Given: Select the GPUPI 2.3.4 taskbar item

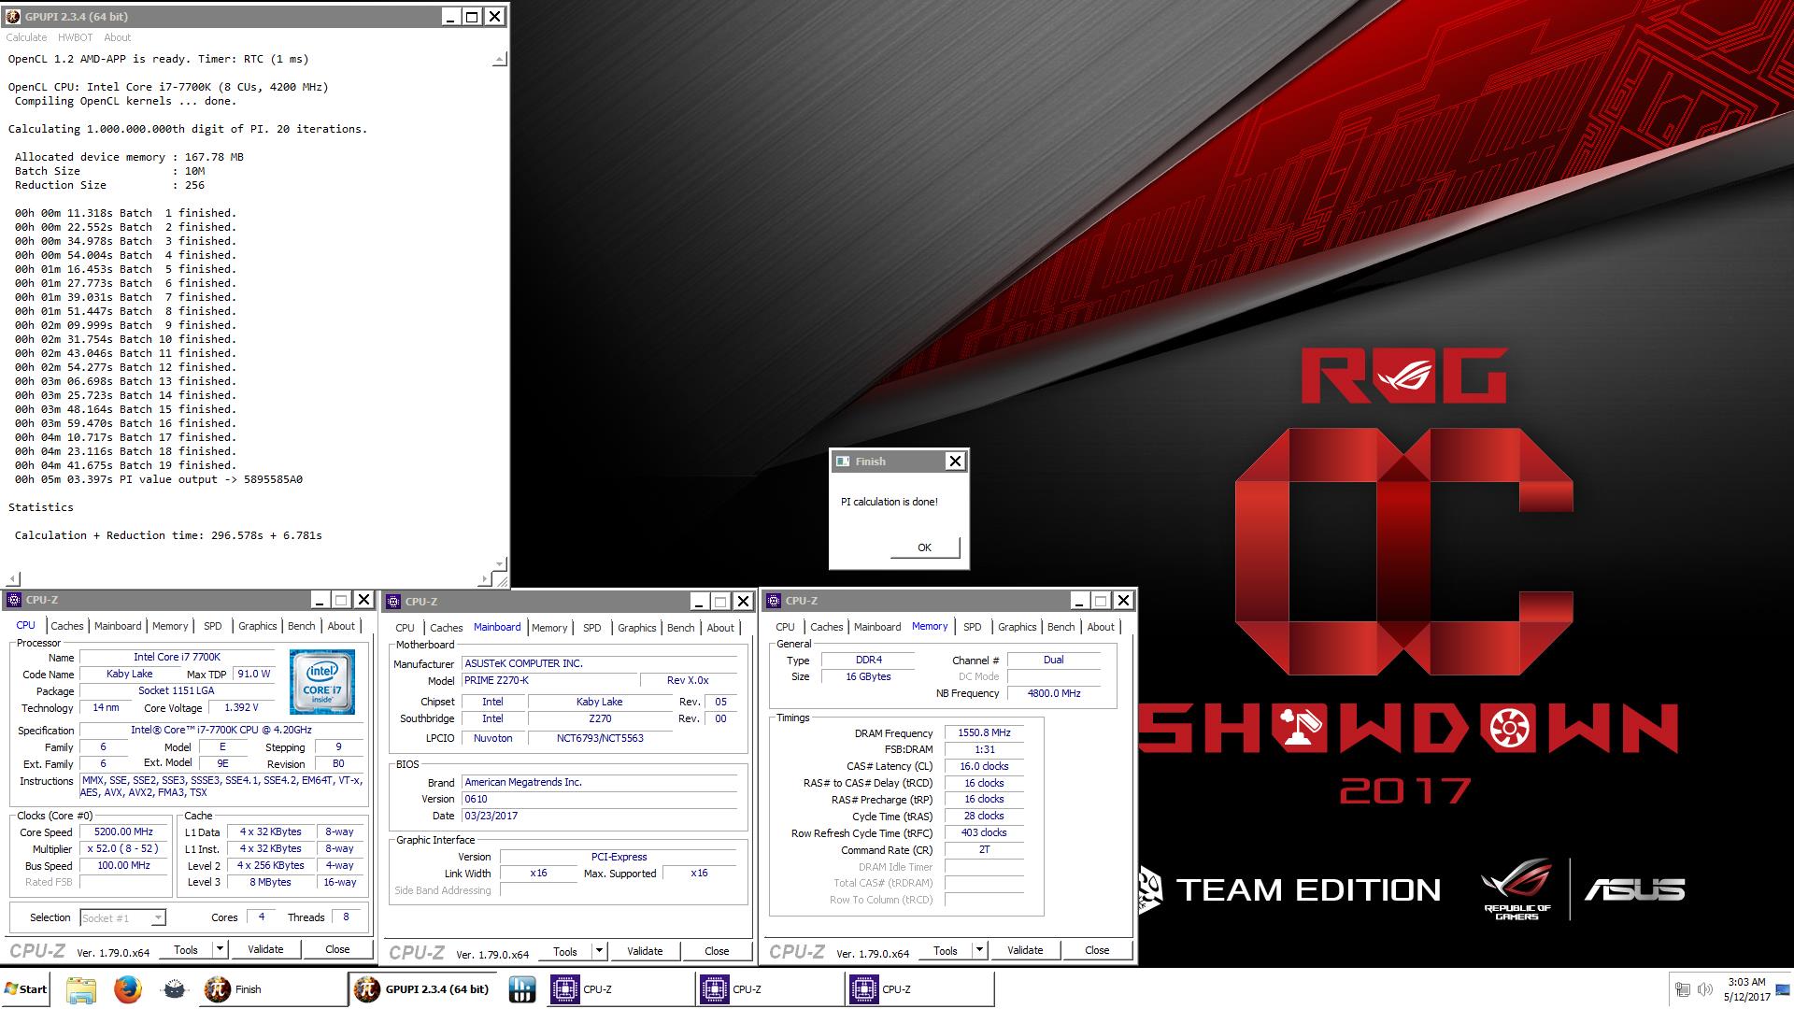Looking at the screenshot, I should point(423,989).
